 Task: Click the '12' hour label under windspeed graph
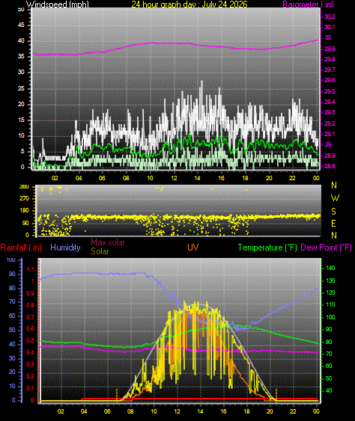tap(174, 178)
